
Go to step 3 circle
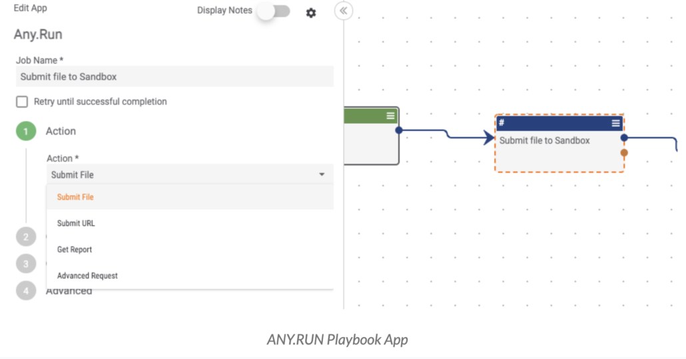(x=26, y=264)
